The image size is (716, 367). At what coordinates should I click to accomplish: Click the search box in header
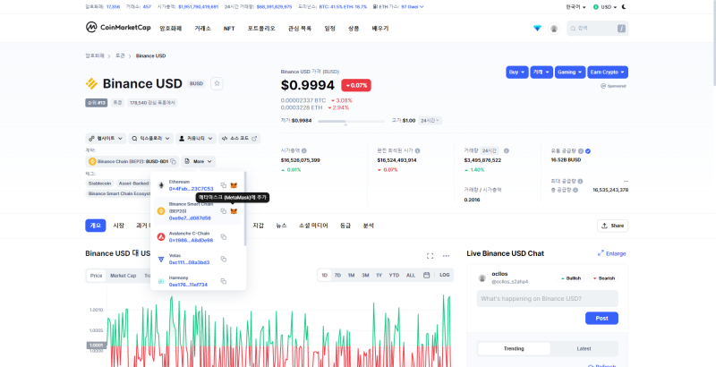point(598,29)
